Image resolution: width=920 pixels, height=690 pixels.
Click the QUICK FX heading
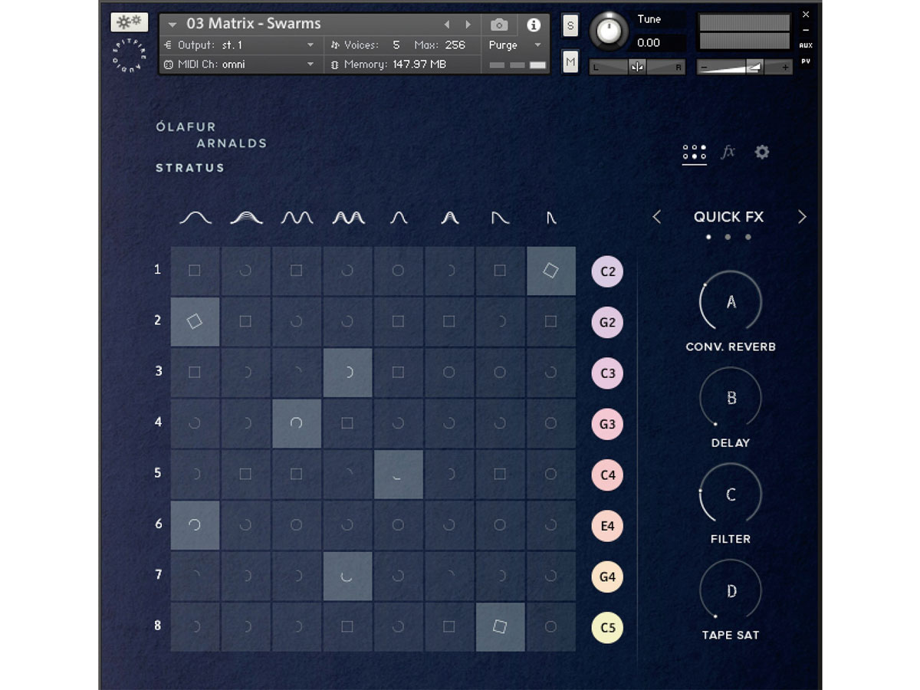pyautogui.click(x=729, y=217)
